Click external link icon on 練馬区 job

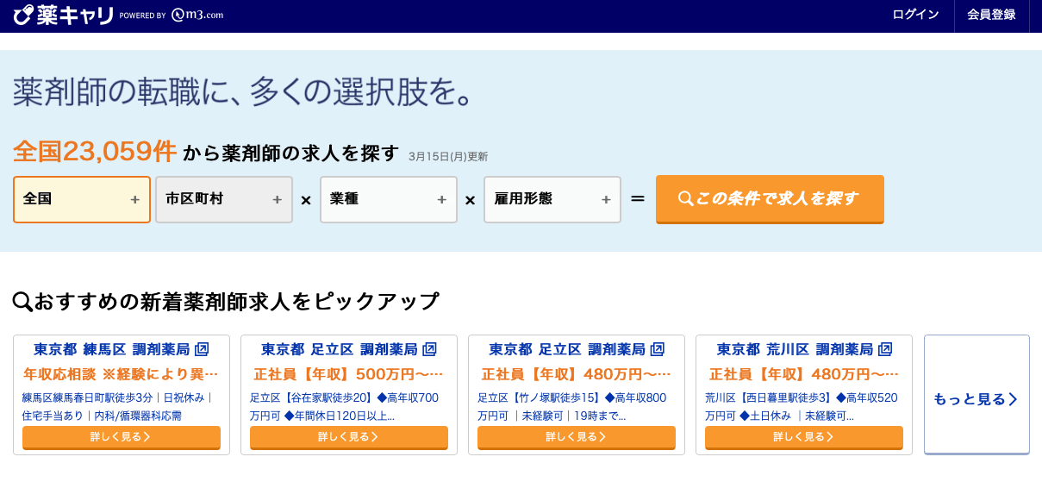[x=202, y=349]
